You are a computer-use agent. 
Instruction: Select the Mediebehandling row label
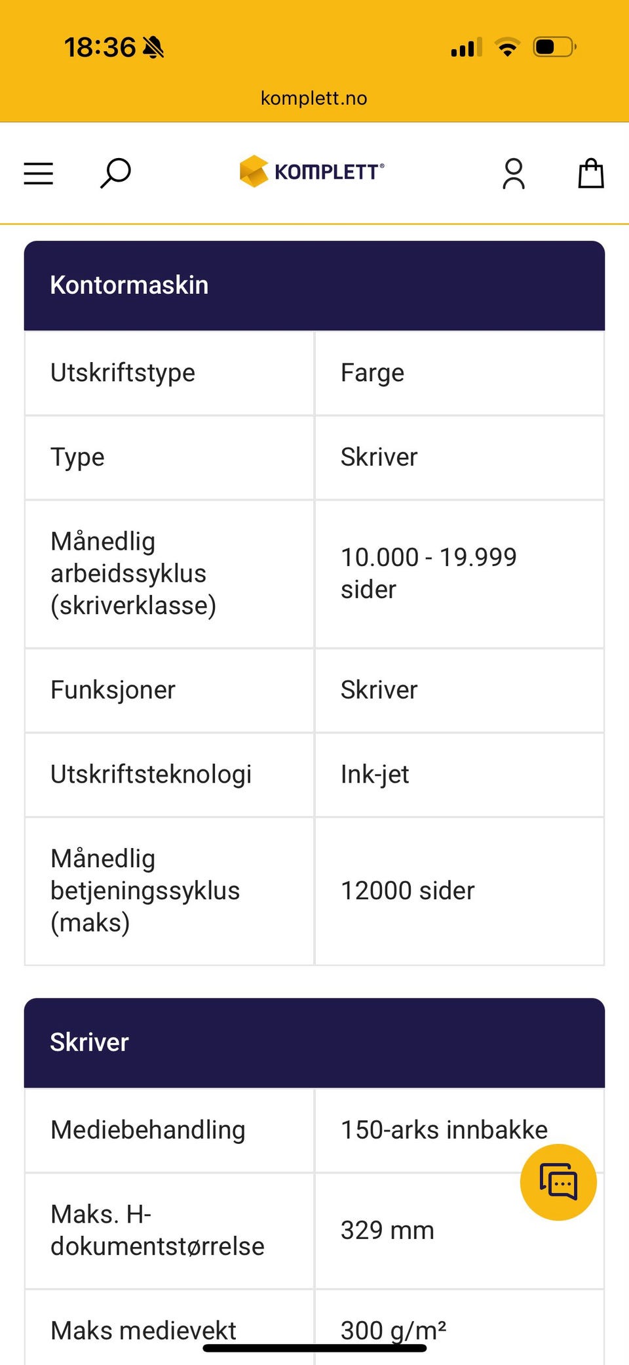(148, 1130)
